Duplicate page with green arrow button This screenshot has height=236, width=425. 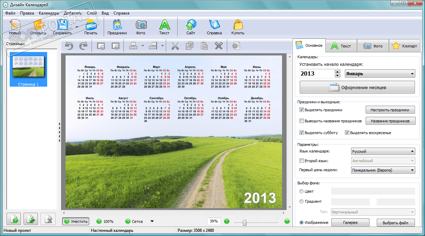coord(31,219)
